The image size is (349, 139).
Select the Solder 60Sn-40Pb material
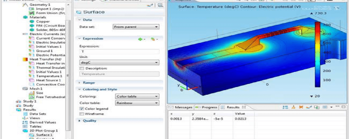(x=47, y=30)
